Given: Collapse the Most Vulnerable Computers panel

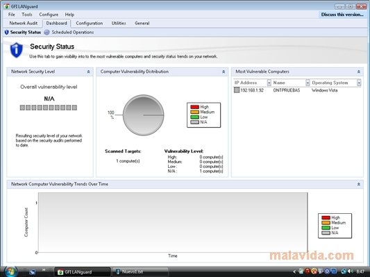Looking at the screenshot, I should [x=359, y=72].
